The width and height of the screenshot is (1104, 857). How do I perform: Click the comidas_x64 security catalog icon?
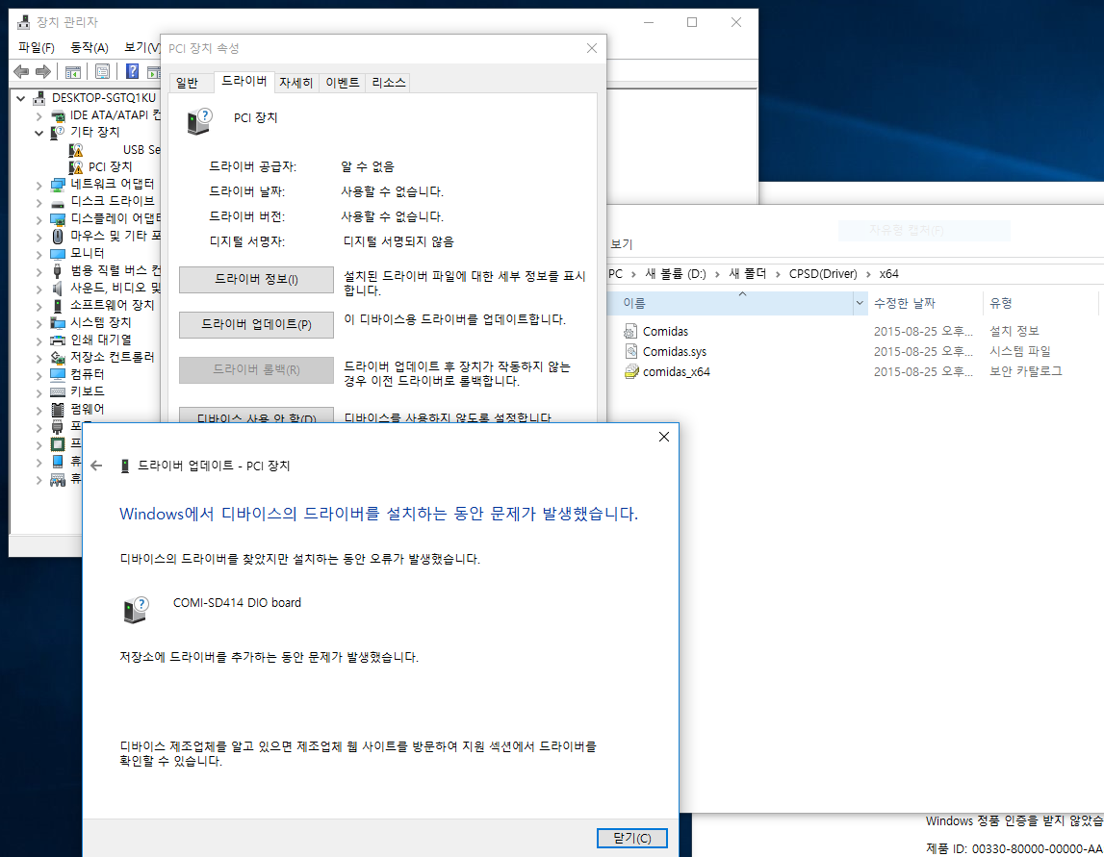(x=630, y=371)
